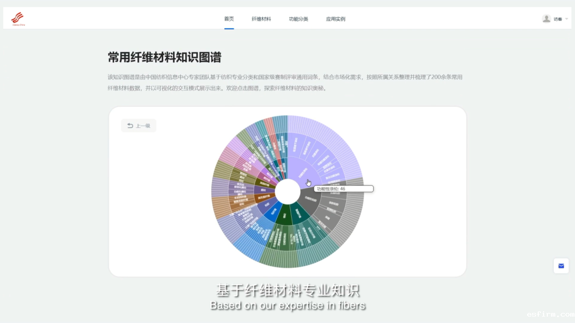Click the red company logo
Image resolution: width=575 pixels, height=323 pixels.
[x=18, y=19]
